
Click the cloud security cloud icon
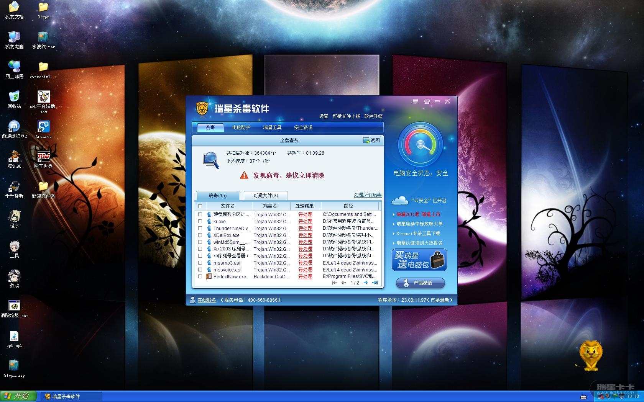400,200
